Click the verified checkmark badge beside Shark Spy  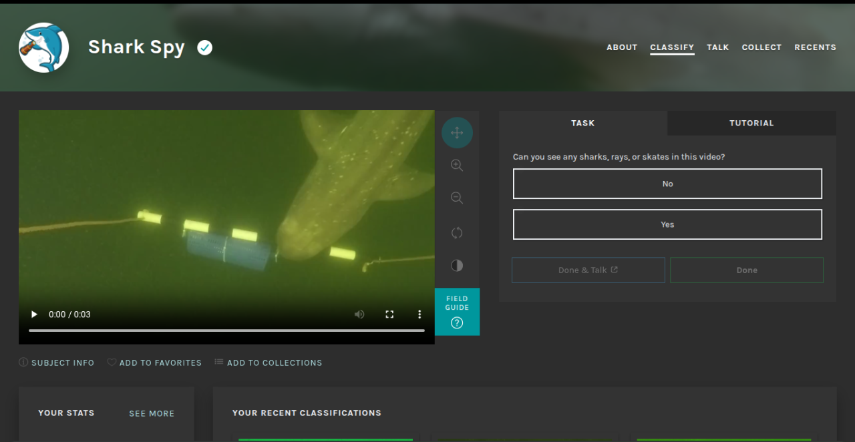click(205, 47)
